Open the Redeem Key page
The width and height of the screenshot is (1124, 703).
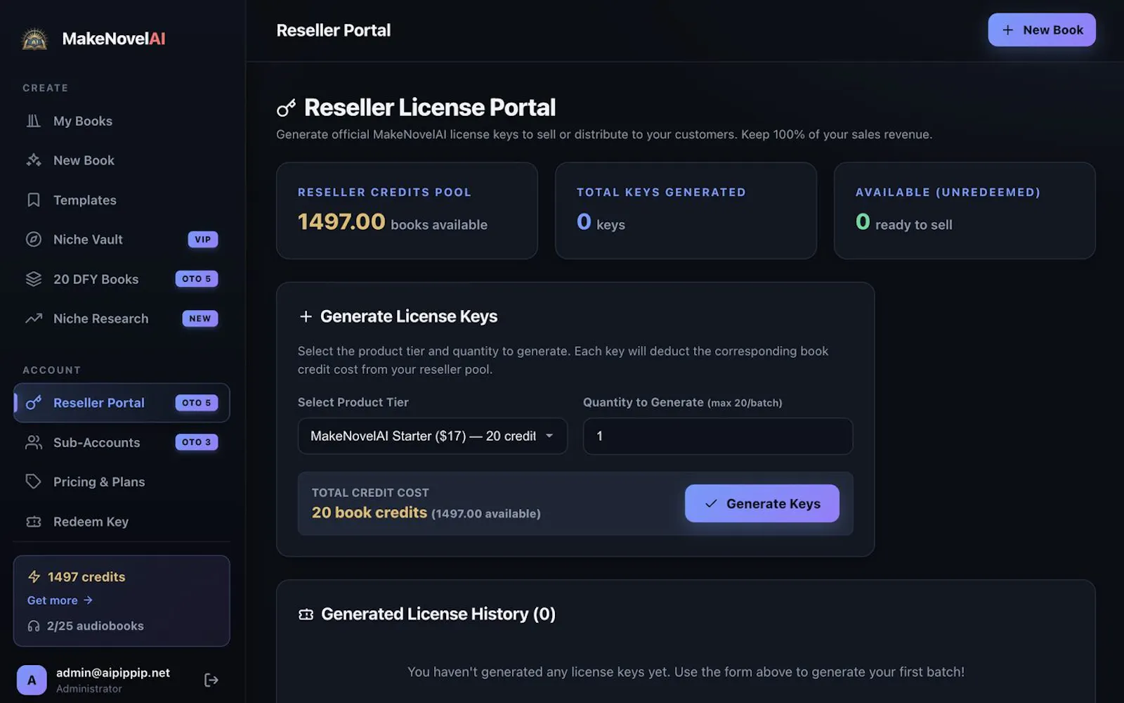click(x=122, y=522)
